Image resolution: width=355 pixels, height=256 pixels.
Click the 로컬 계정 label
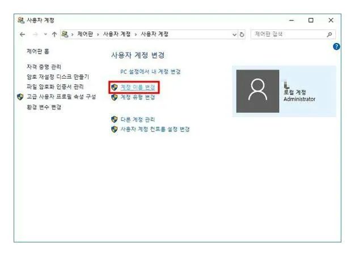(295, 92)
